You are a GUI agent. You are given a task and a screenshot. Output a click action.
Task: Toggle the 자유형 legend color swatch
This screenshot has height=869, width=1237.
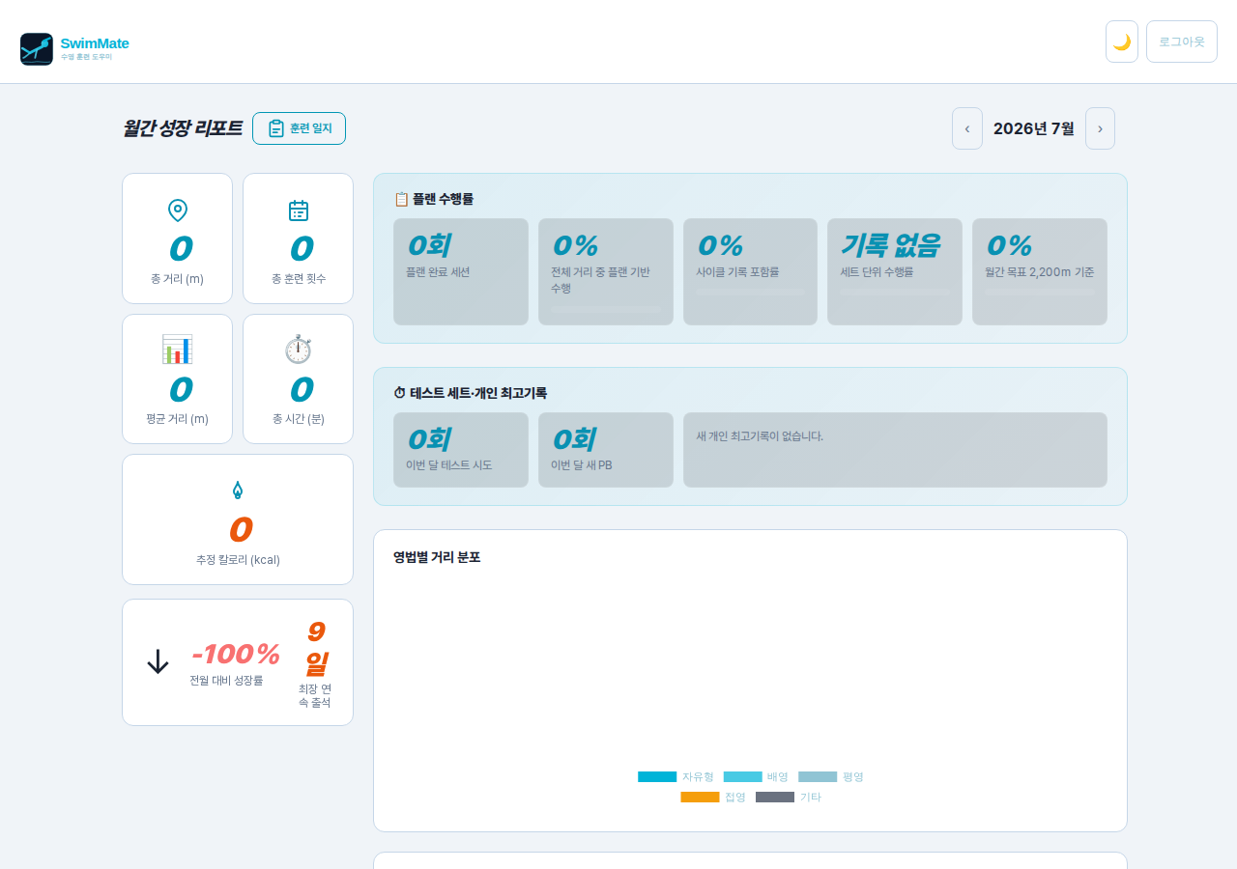coord(657,777)
